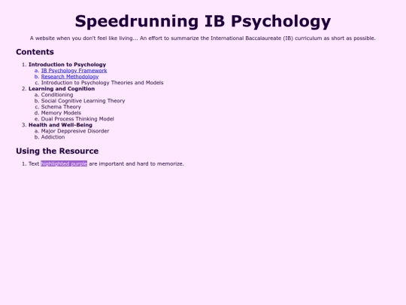This screenshot has width=406, height=305.
Task: Click 'Major Deppresive Disorder' list item
Action: point(75,131)
